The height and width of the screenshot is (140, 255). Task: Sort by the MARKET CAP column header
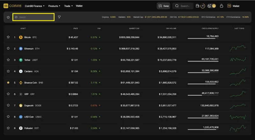(134, 28)
